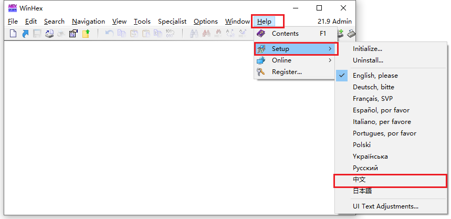The width and height of the screenshot is (451, 219).
Task: Switch language to Español, por favor
Action: [x=392, y=110]
